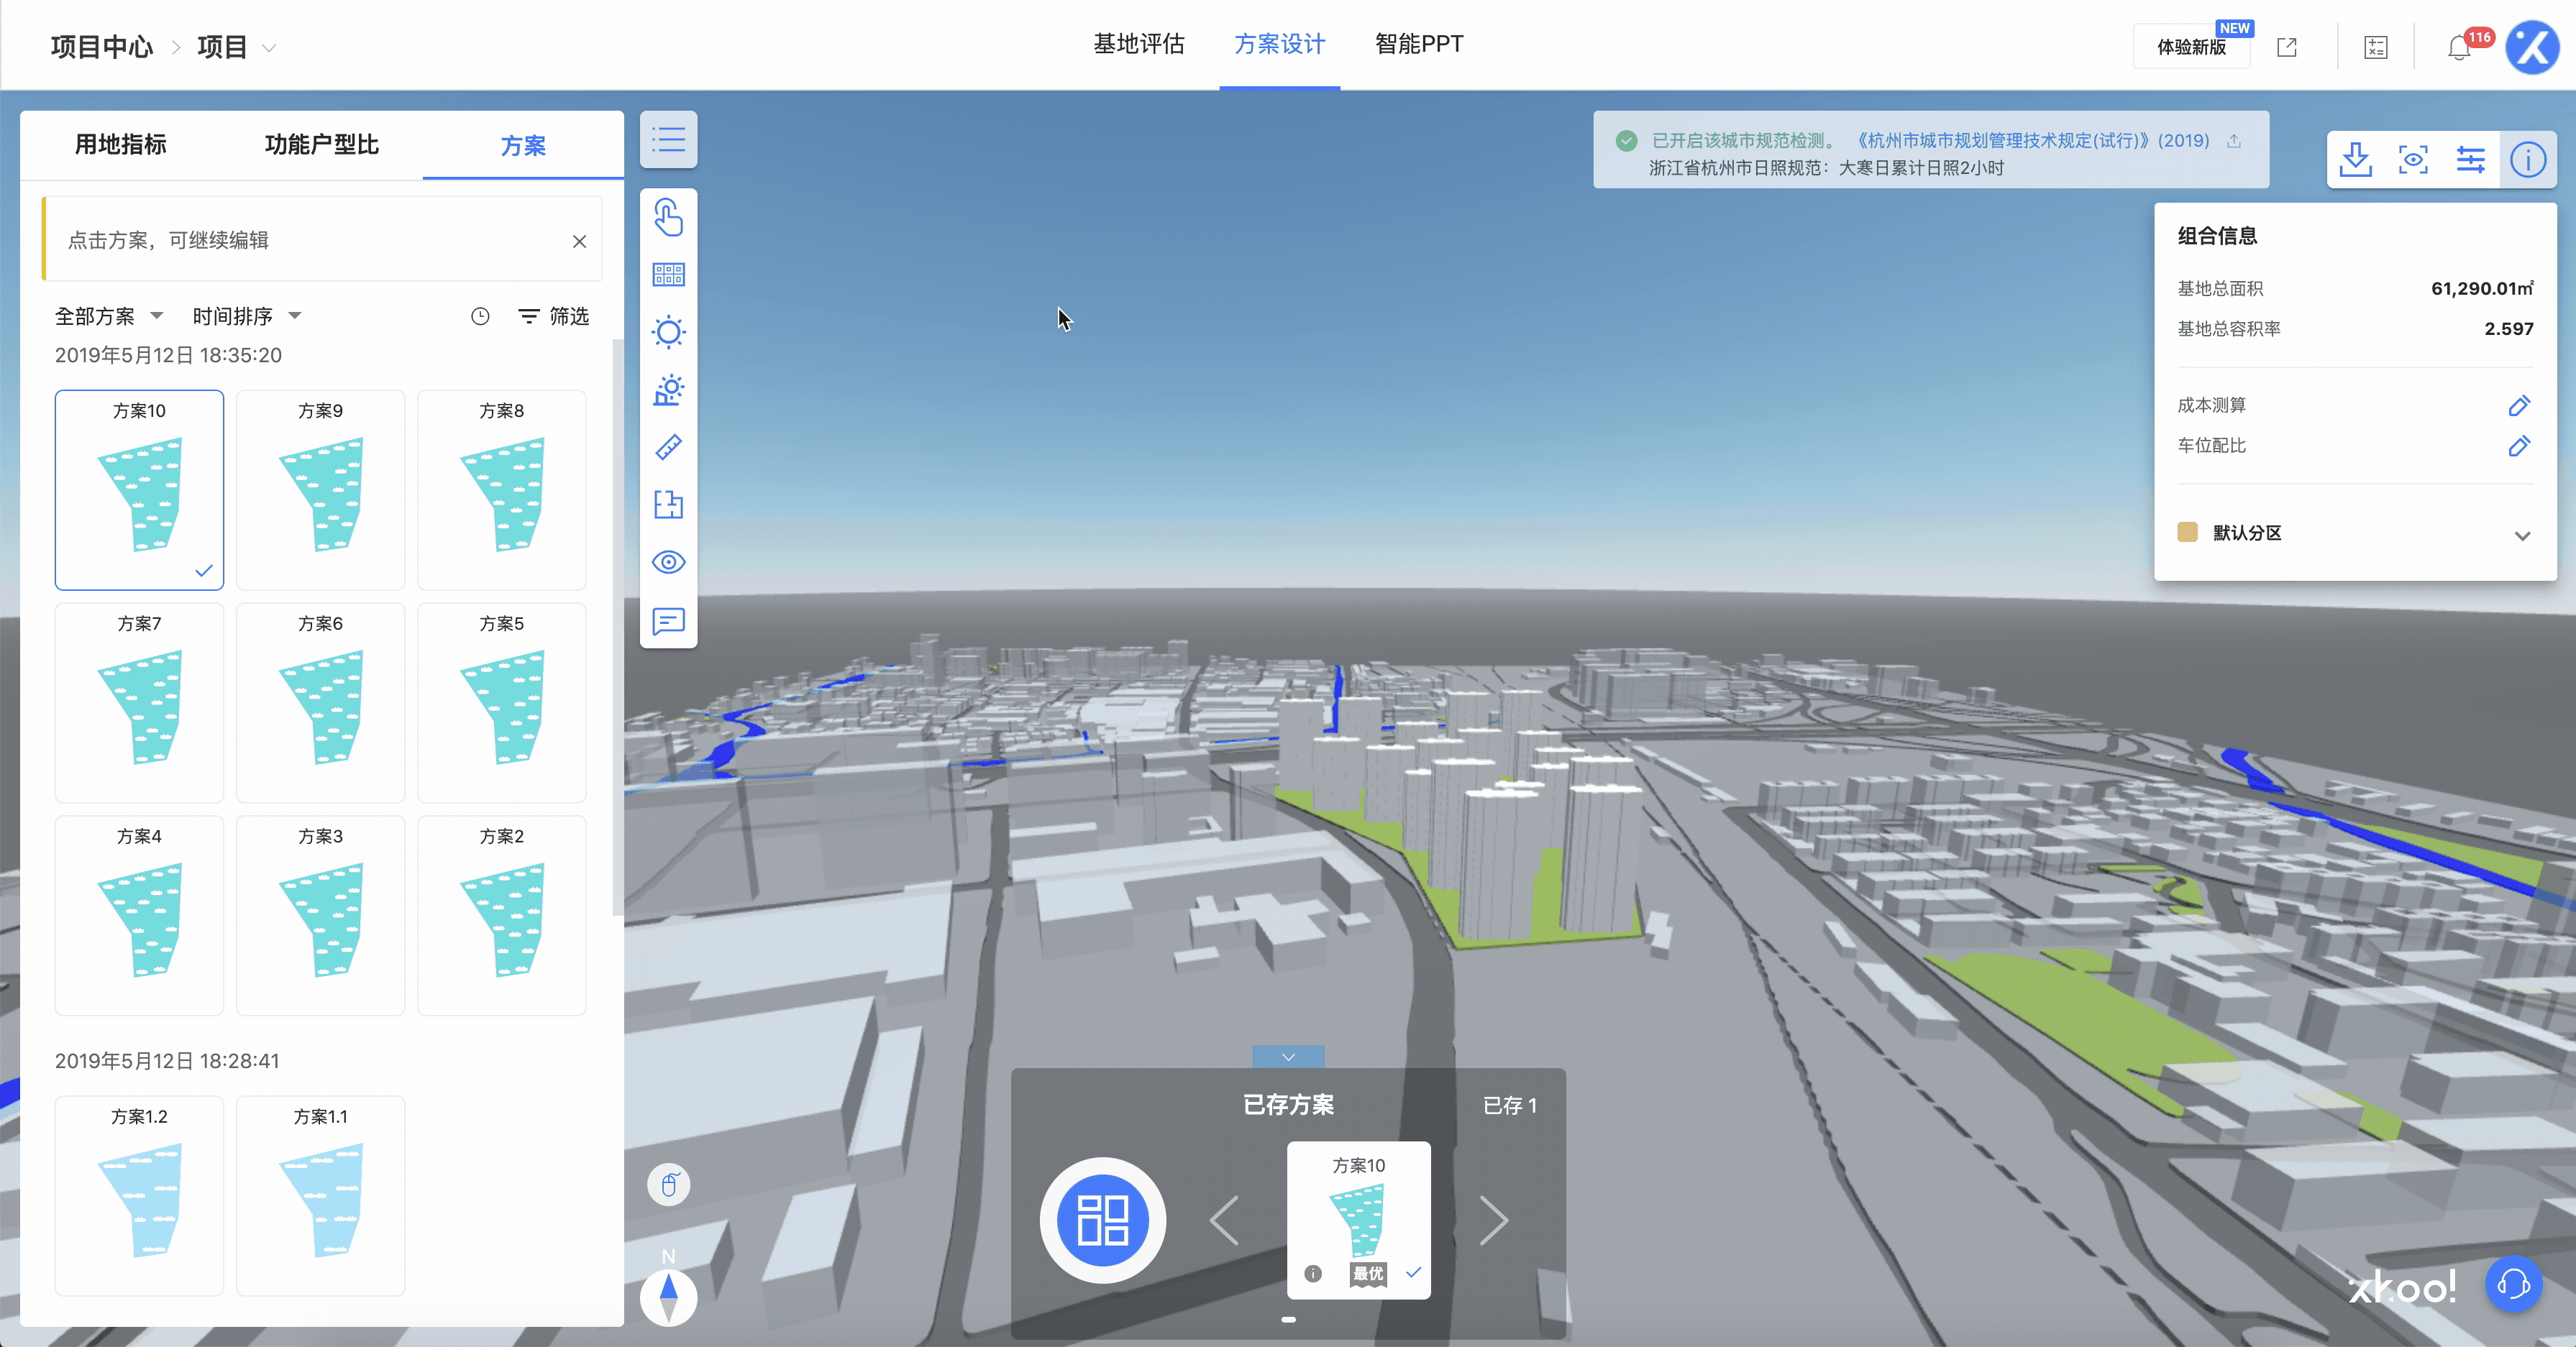2576x1347 pixels.
Task: Click the 默认分区 color swatch
Action: (2187, 533)
